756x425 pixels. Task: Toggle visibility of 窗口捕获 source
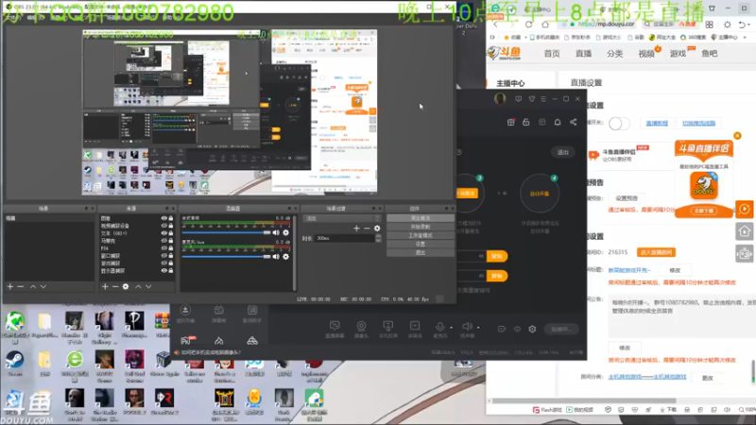point(163,255)
